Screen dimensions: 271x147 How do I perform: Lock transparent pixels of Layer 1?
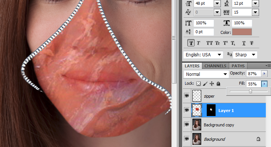(x=199, y=84)
